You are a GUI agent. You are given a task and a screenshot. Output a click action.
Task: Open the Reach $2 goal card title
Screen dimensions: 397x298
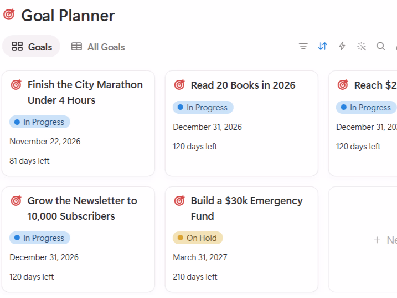click(375, 85)
